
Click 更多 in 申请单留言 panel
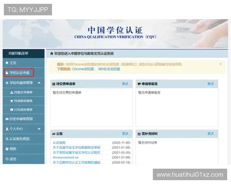(x=211, y=84)
